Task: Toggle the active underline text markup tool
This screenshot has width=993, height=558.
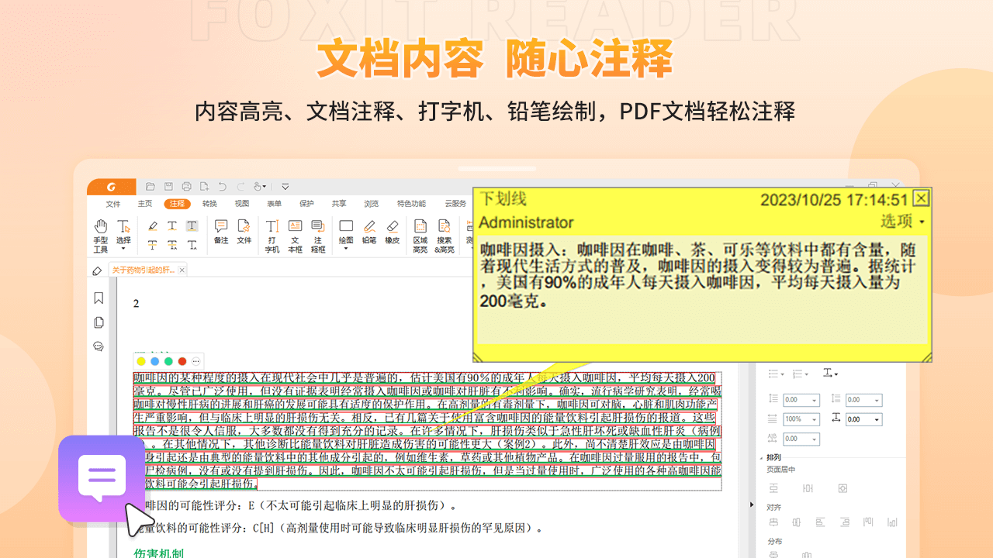Action: tap(192, 226)
